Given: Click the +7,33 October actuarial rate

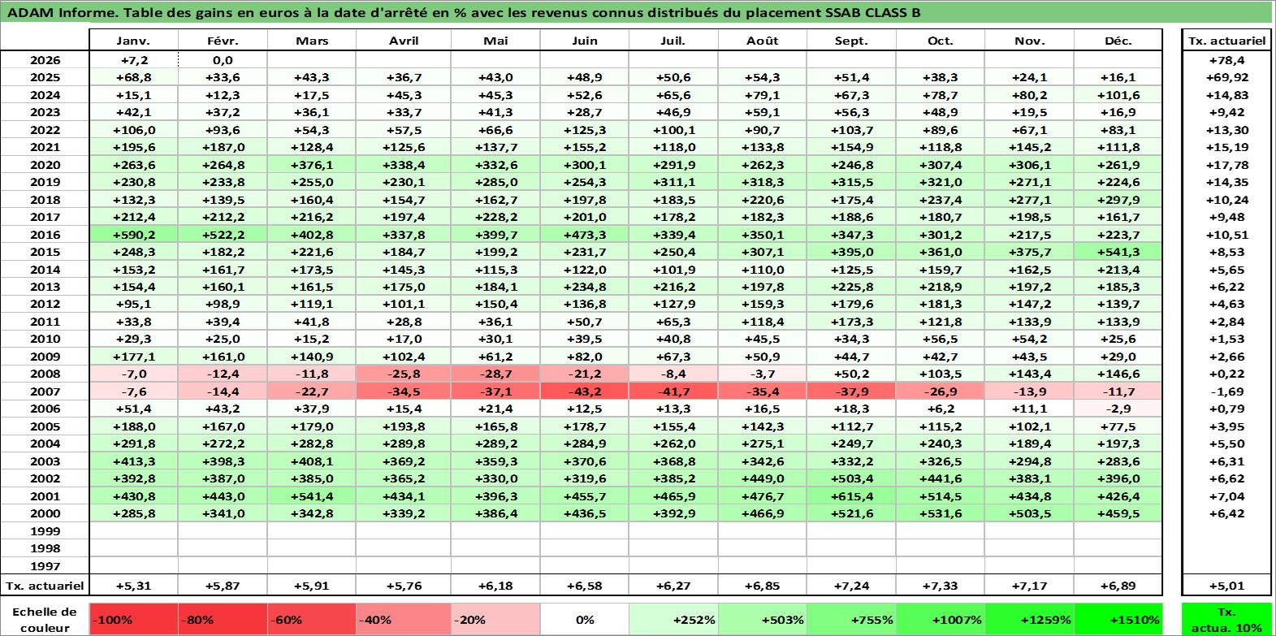Looking at the screenshot, I should point(941,586).
